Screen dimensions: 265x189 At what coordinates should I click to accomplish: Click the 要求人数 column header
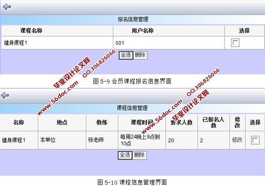click(x=182, y=122)
